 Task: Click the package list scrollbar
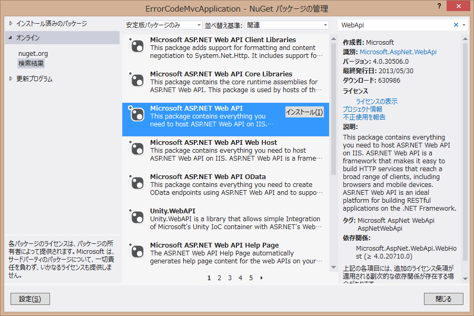click(x=333, y=79)
